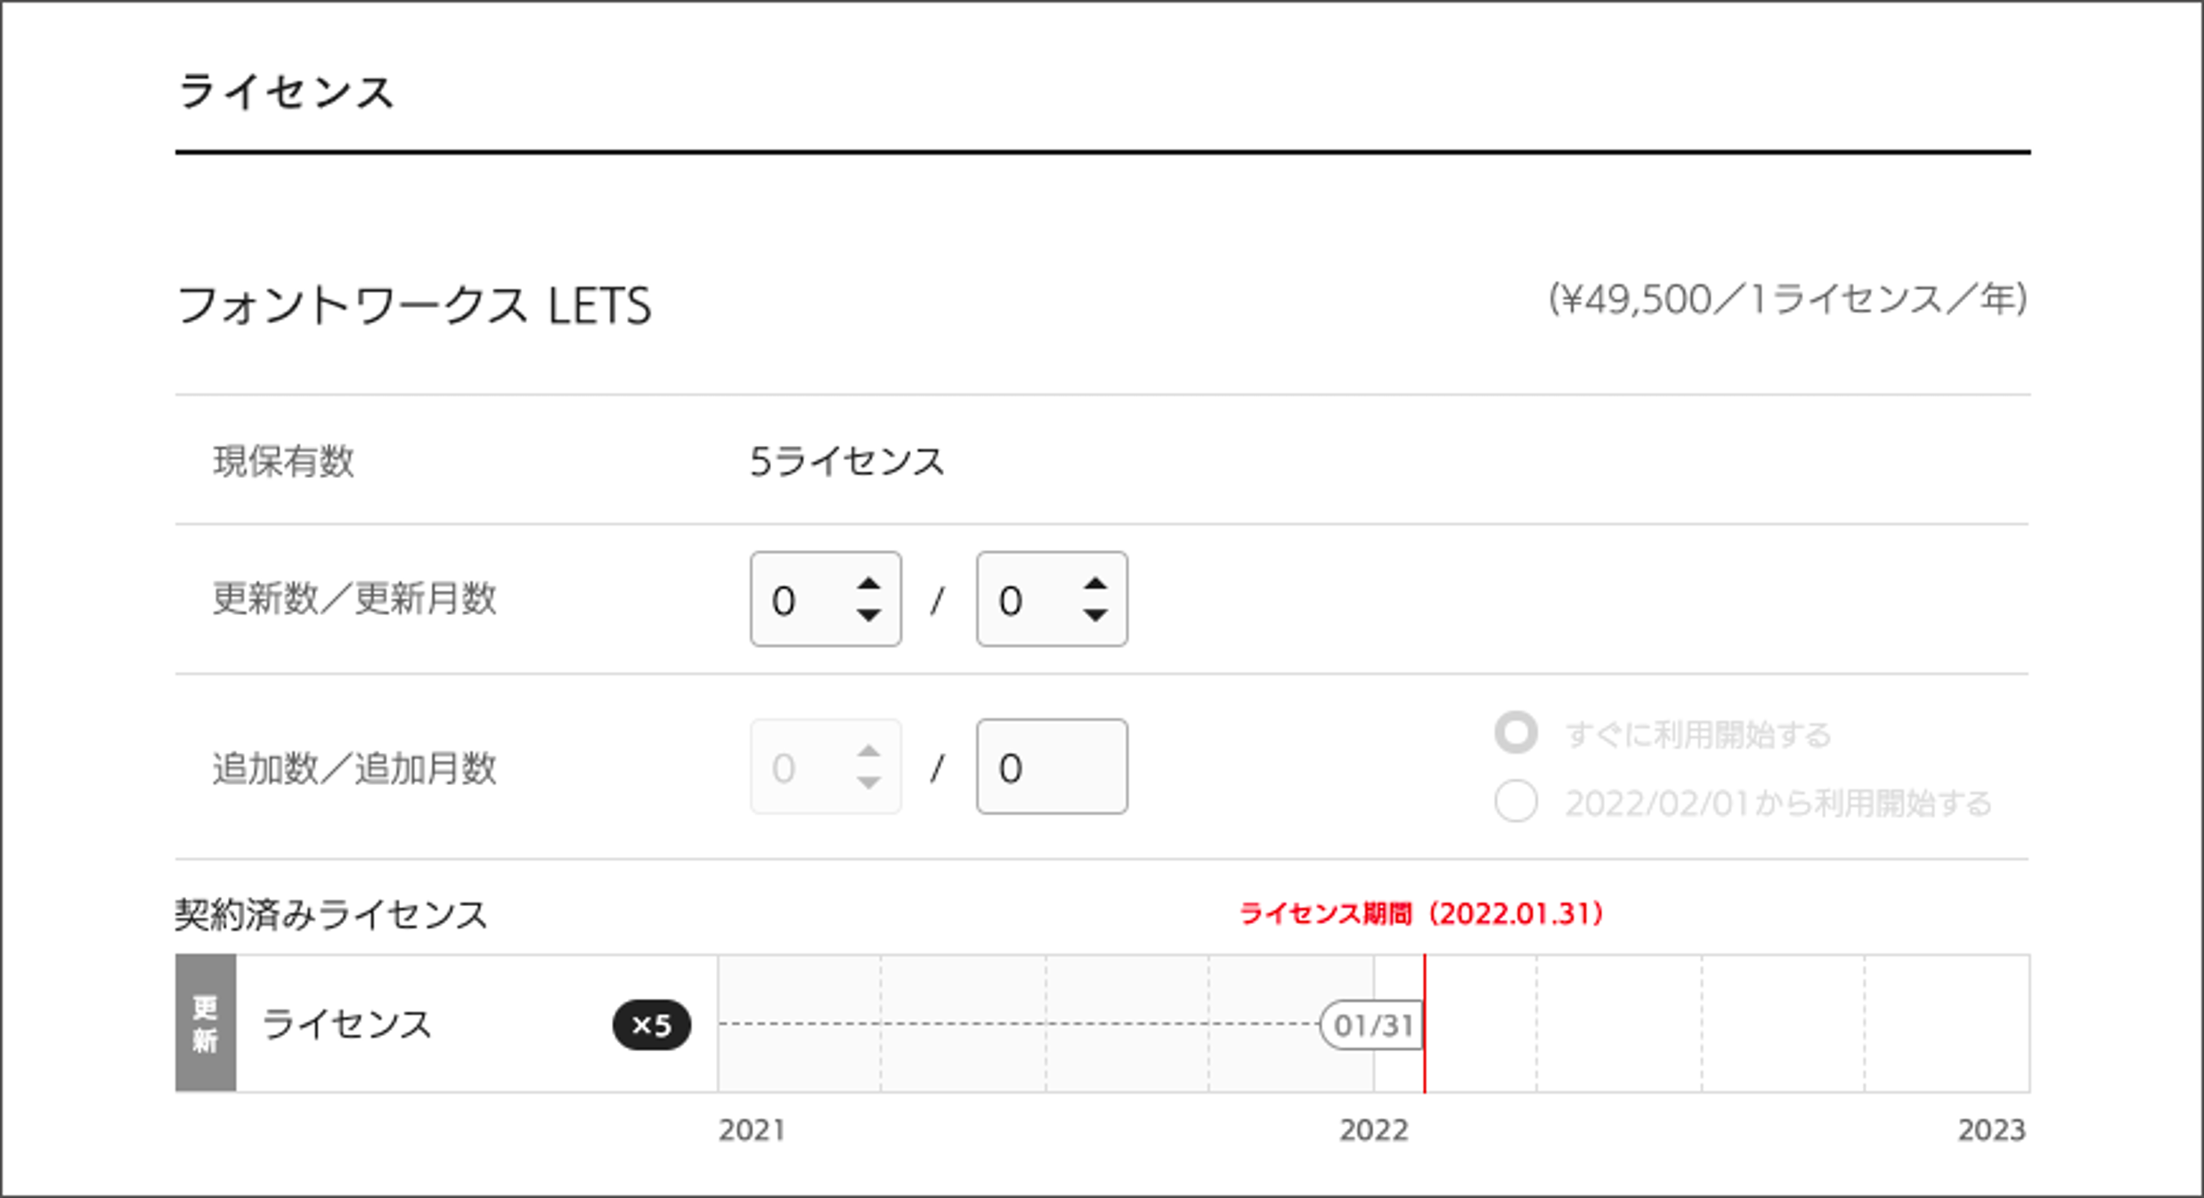
Task: Focus the renewal count (更新数) input field
Action: pyautogui.click(x=799, y=600)
